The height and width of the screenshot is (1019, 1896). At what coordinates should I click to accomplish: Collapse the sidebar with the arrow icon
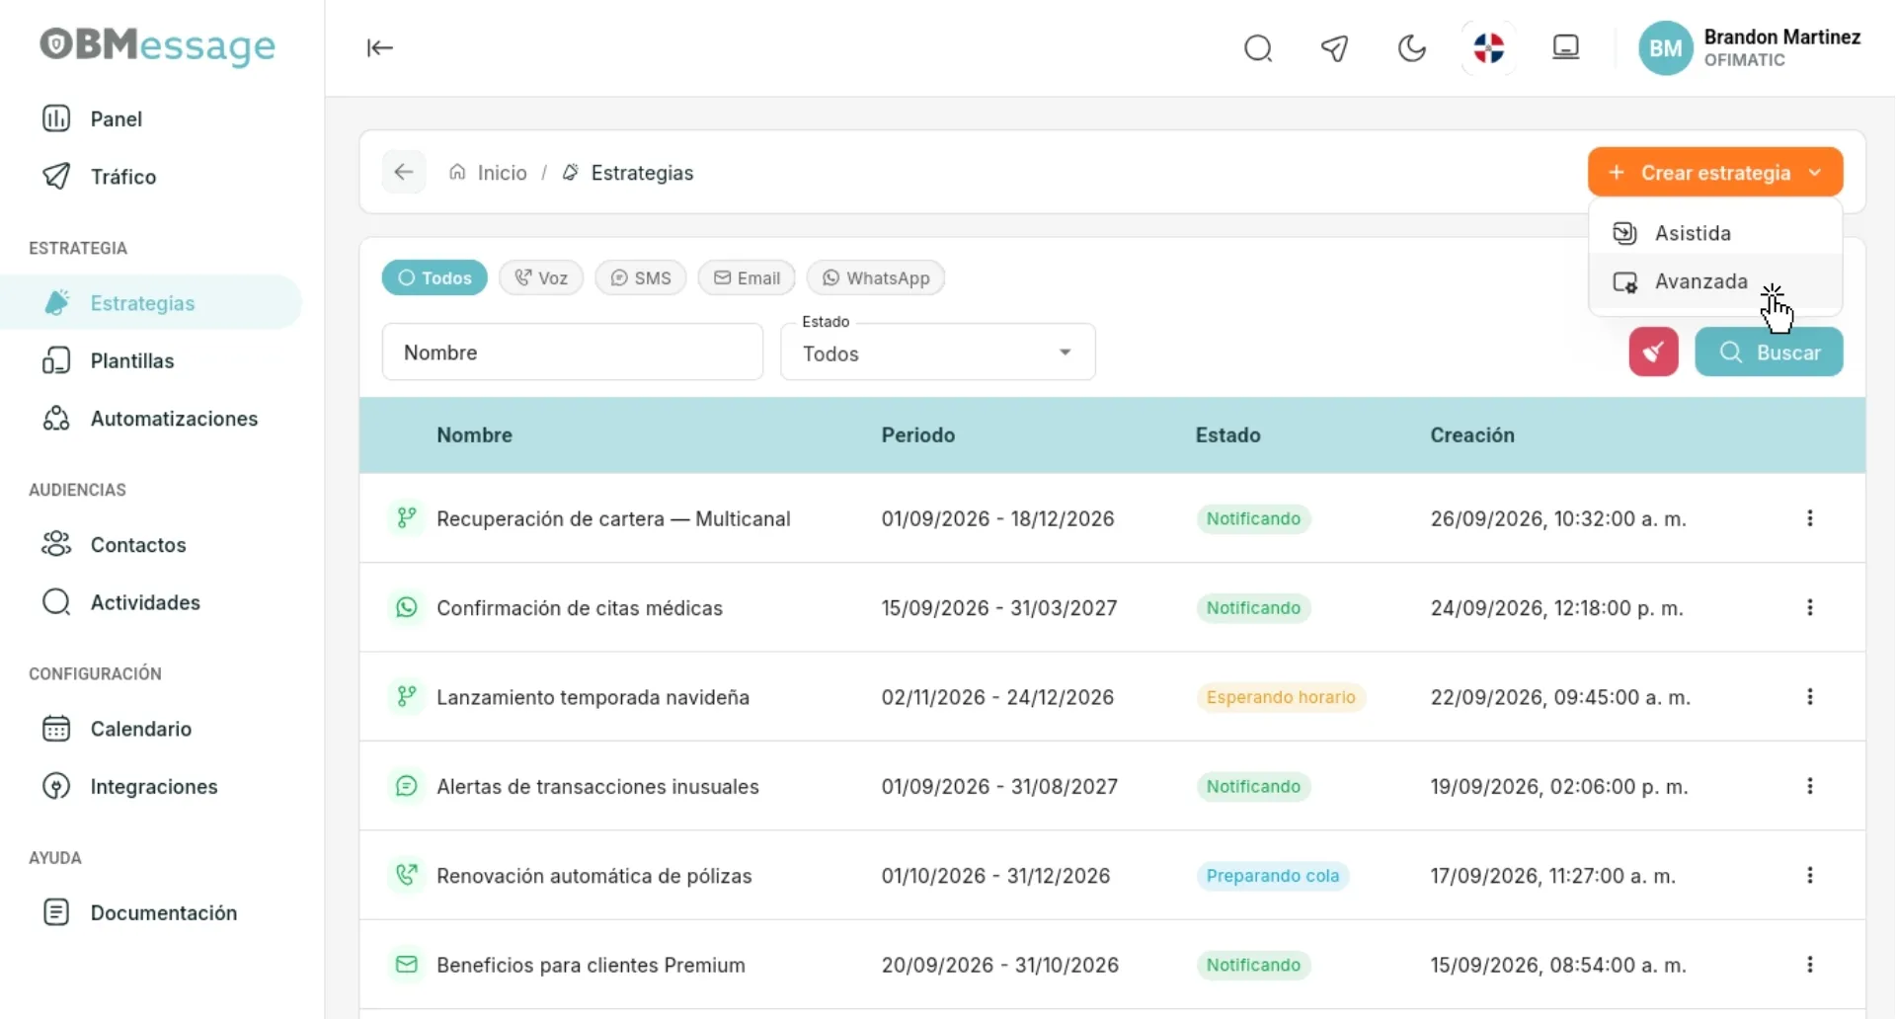point(380,47)
